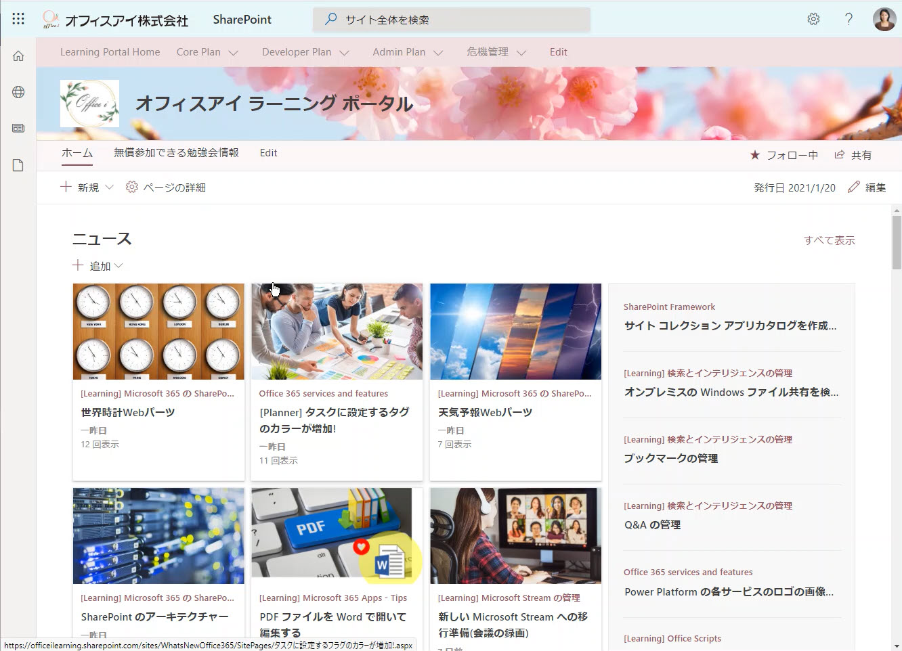Expand Core Plan menu chevron
Viewport: 902px width, 651px height.
[234, 52]
